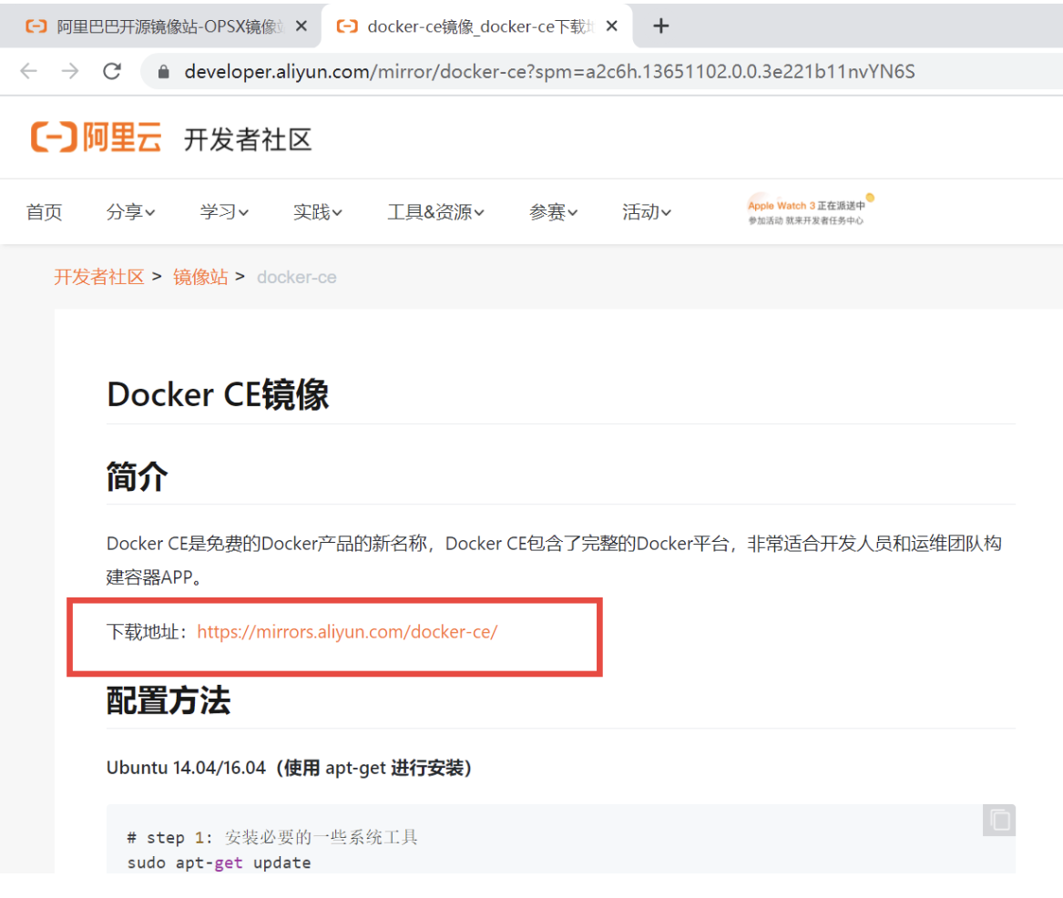Image resolution: width=1063 pixels, height=898 pixels.
Task: Expand the 参赛 dropdown menu
Action: tap(554, 212)
